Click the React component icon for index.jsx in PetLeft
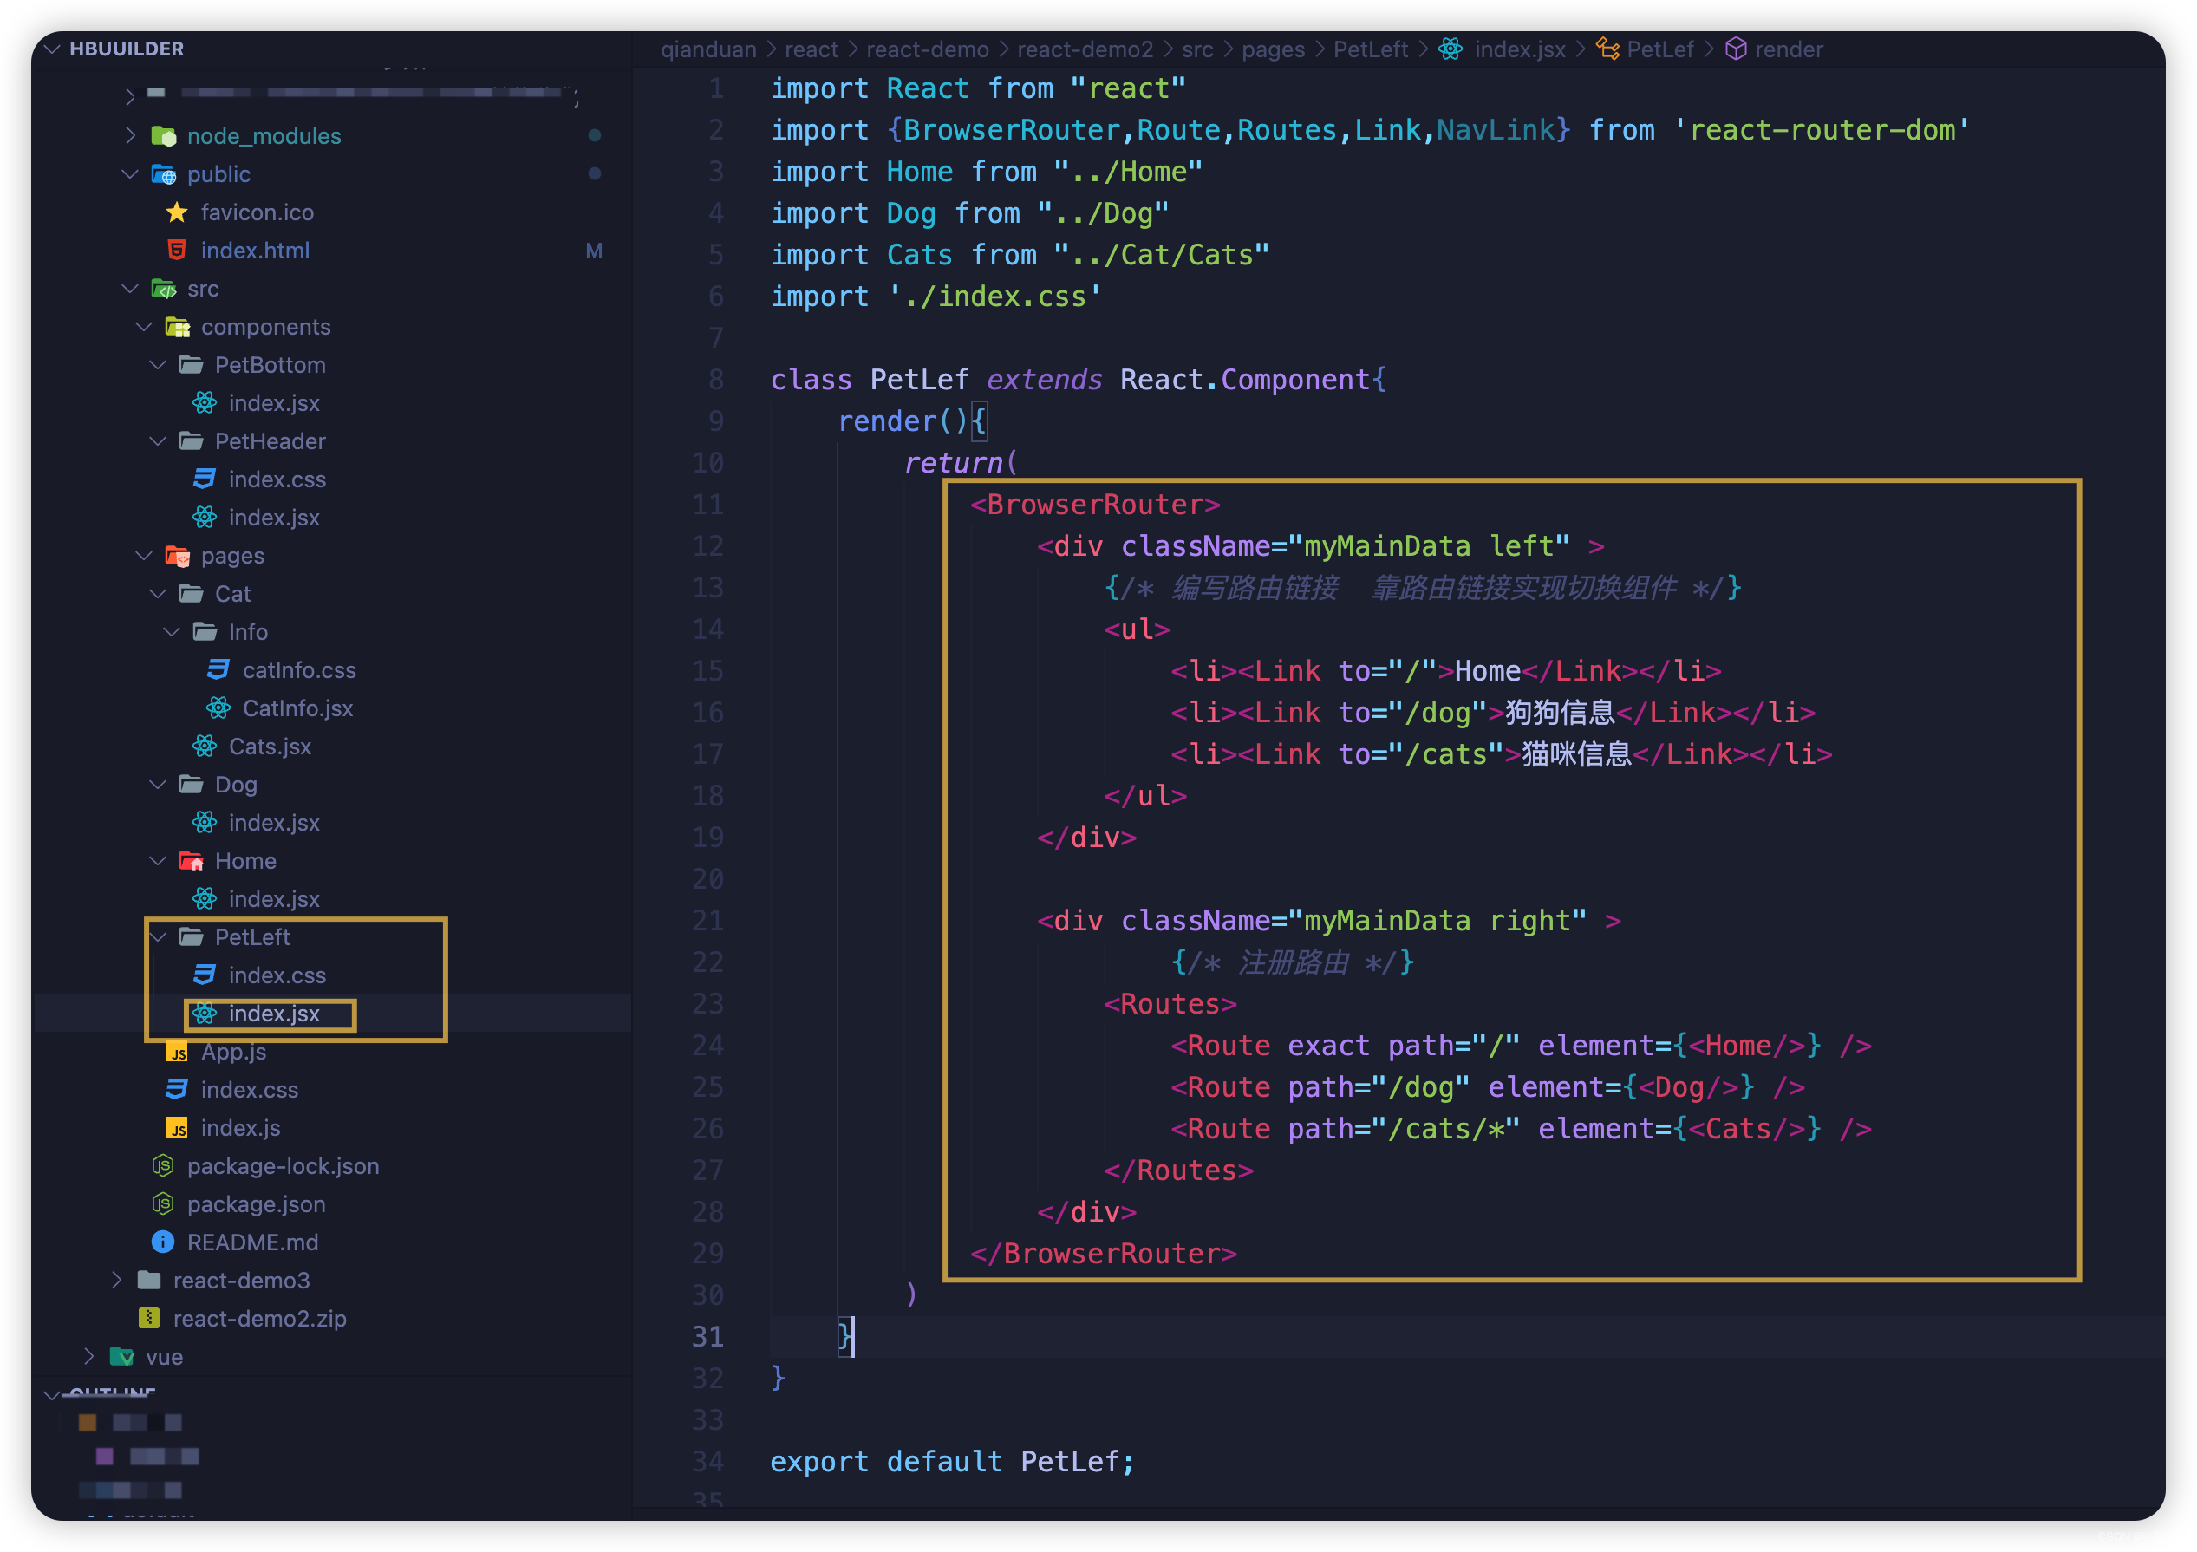The height and width of the screenshot is (1552, 2197). [x=203, y=1013]
